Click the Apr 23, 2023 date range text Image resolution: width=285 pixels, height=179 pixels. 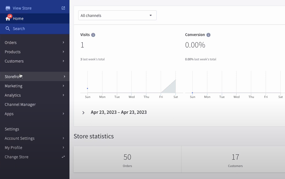pyautogui.click(x=119, y=112)
